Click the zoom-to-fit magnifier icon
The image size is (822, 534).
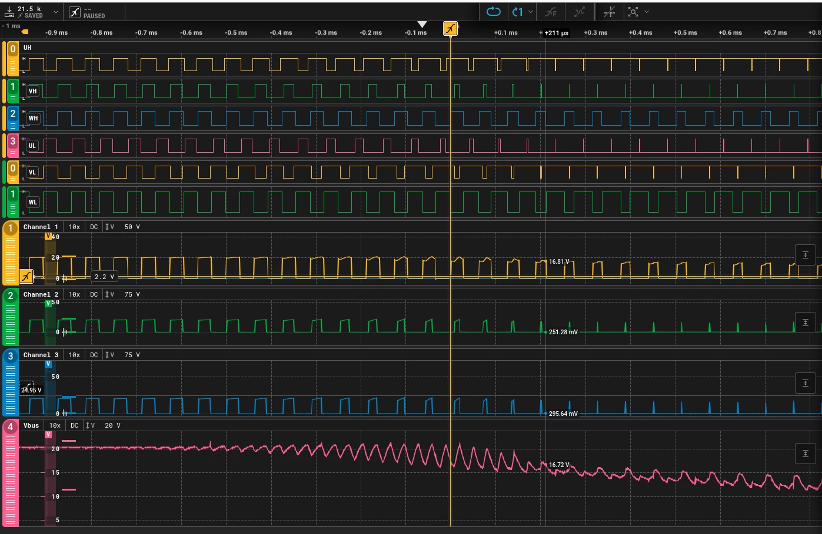[633, 12]
